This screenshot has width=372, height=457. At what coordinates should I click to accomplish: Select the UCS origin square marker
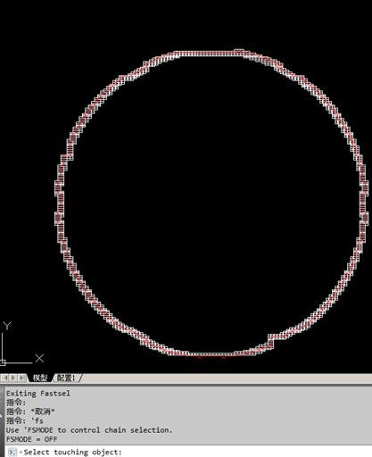click(3, 362)
